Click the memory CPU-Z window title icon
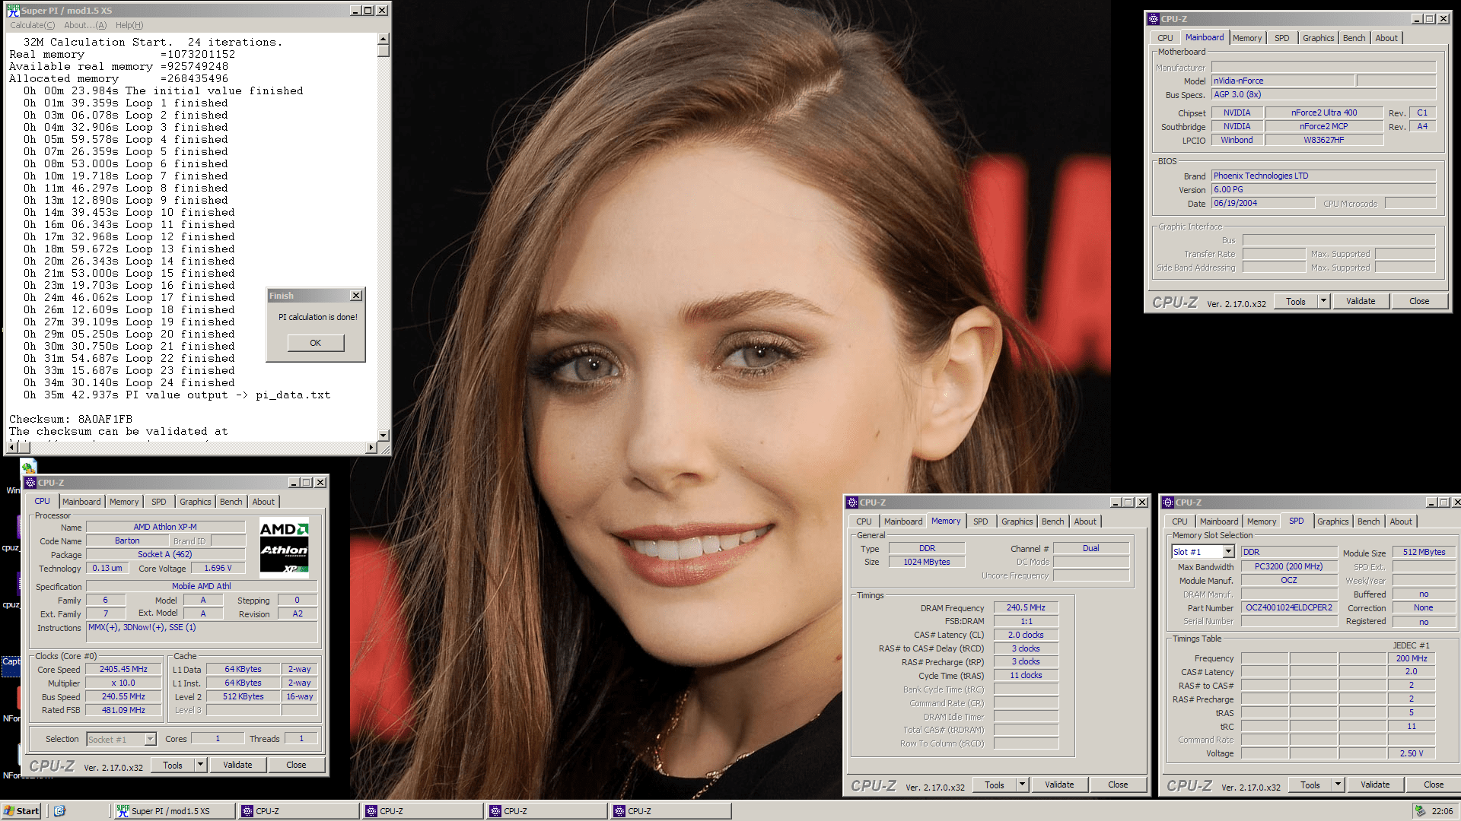This screenshot has width=1461, height=821. 852,502
